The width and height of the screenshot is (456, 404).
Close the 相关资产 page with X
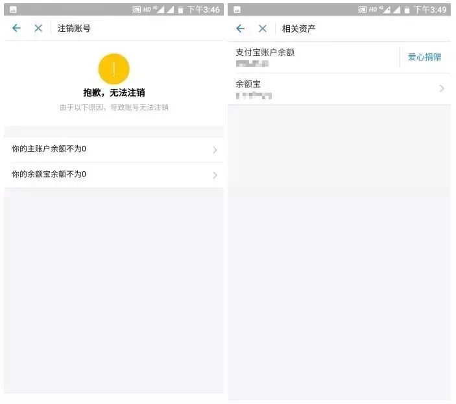point(263,29)
